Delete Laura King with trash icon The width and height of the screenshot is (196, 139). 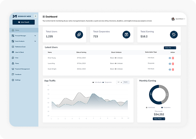point(173,64)
